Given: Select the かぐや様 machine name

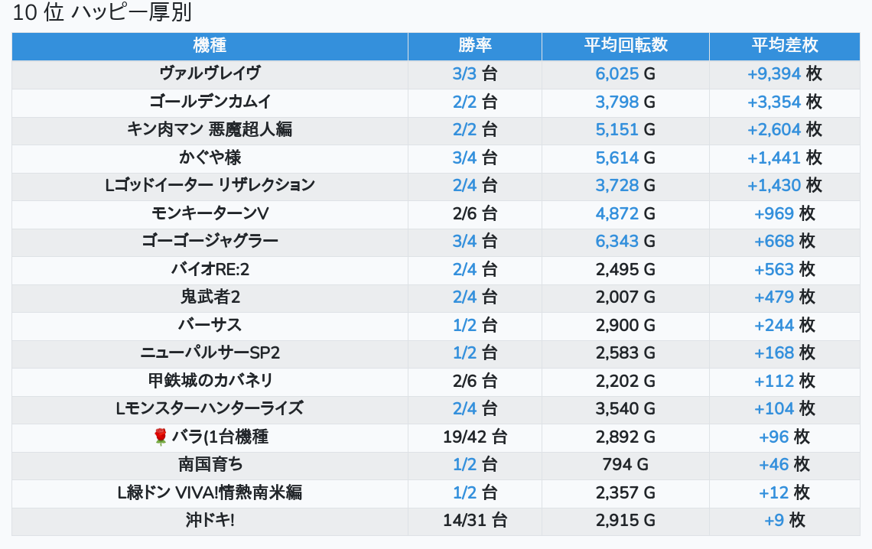Looking at the screenshot, I should click(210, 158).
